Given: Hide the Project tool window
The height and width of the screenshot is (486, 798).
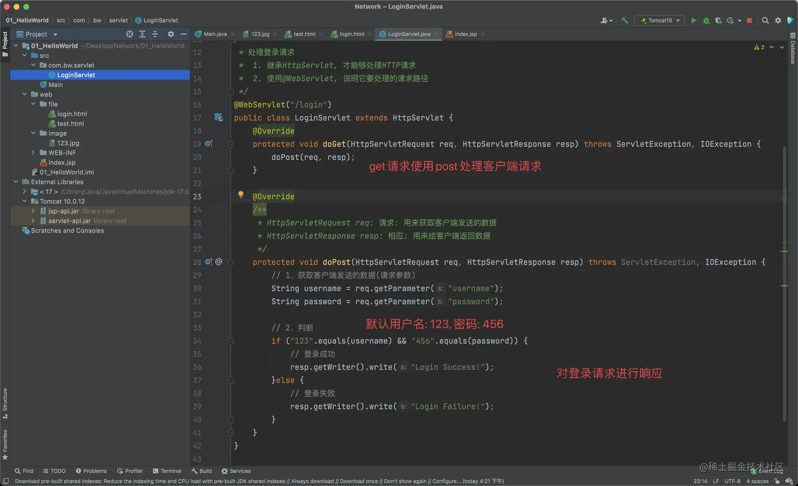Looking at the screenshot, I should coord(183,34).
